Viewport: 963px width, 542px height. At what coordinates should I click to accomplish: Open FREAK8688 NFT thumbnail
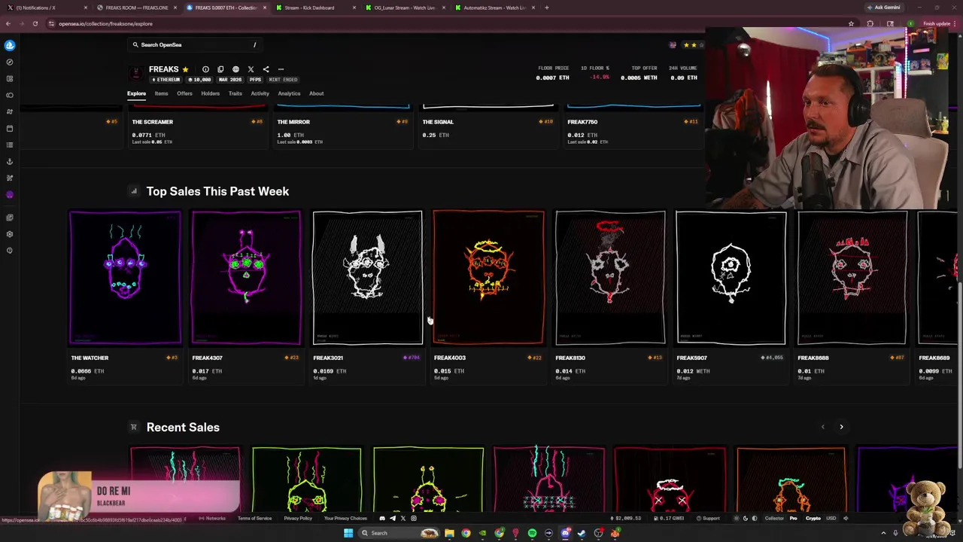(852, 278)
